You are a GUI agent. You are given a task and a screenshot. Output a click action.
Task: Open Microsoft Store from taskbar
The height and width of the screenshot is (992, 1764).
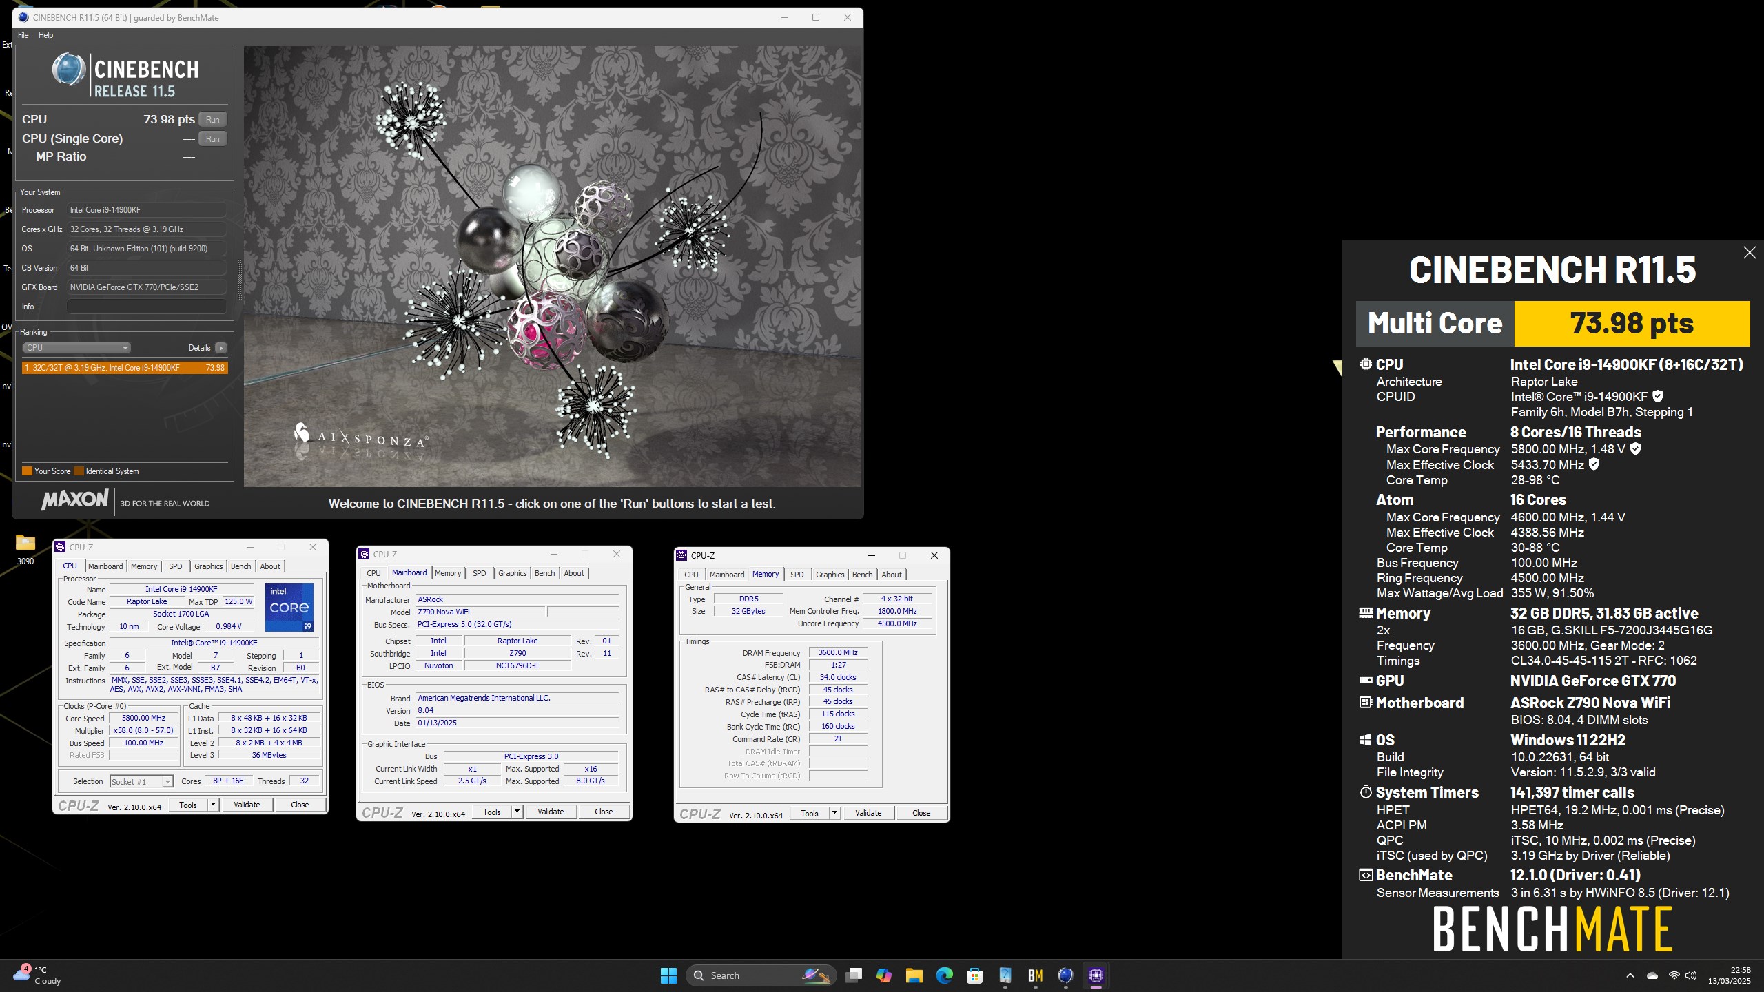[975, 975]
